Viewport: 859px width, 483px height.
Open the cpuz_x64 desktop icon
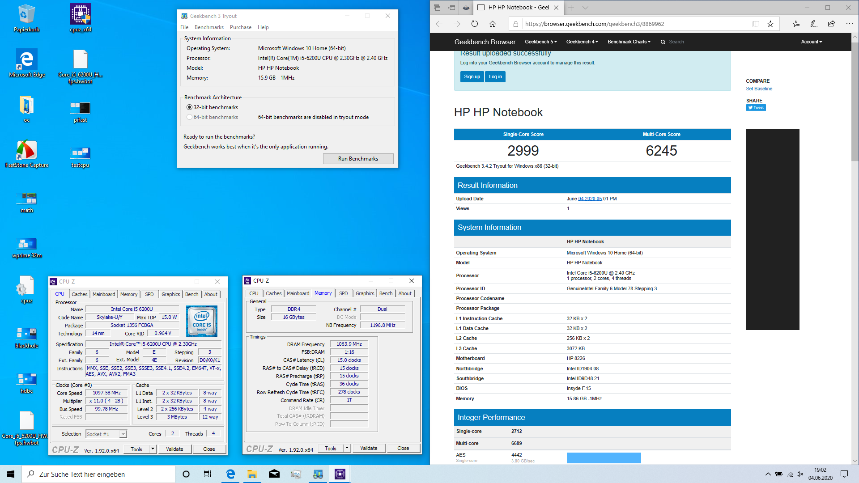click(81, 18)
